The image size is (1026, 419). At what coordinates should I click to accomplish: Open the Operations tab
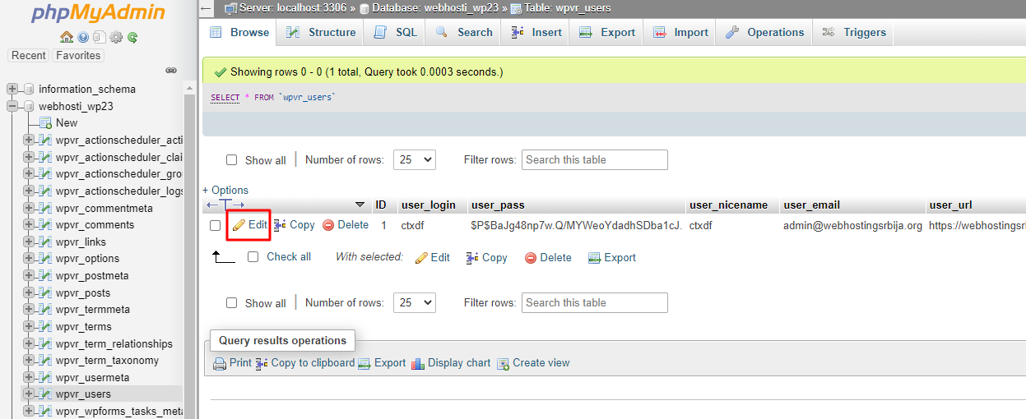pyautogui.click(x=764, y=32)
